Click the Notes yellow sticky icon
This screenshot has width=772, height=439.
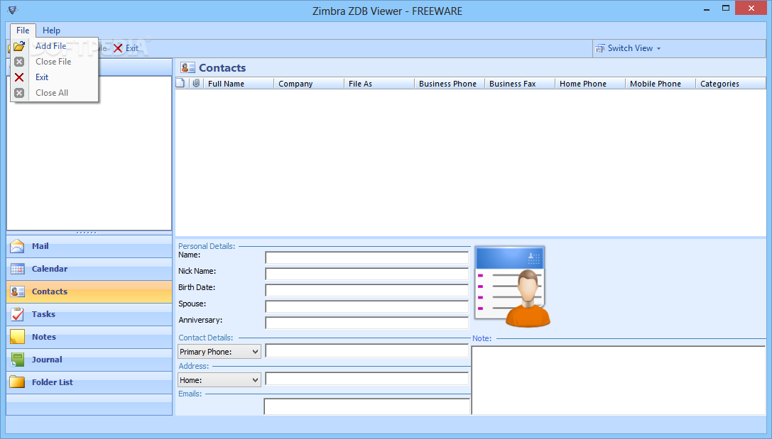point(17,337)
